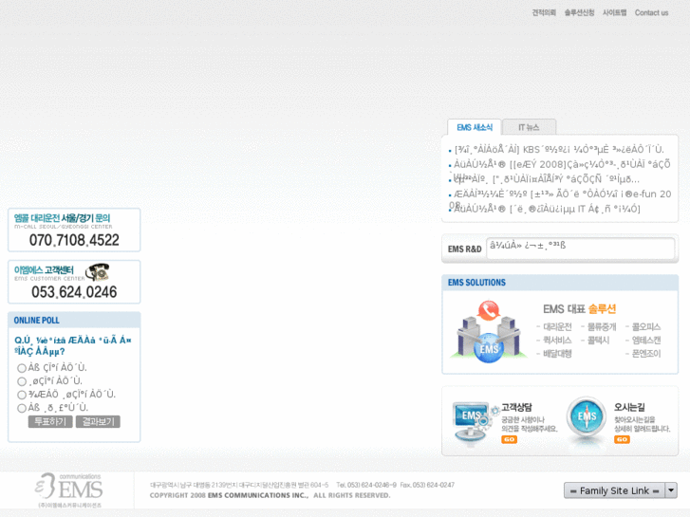Open the Contact us top link
Viewport: 690px width, 517px height.
(651, 12)
